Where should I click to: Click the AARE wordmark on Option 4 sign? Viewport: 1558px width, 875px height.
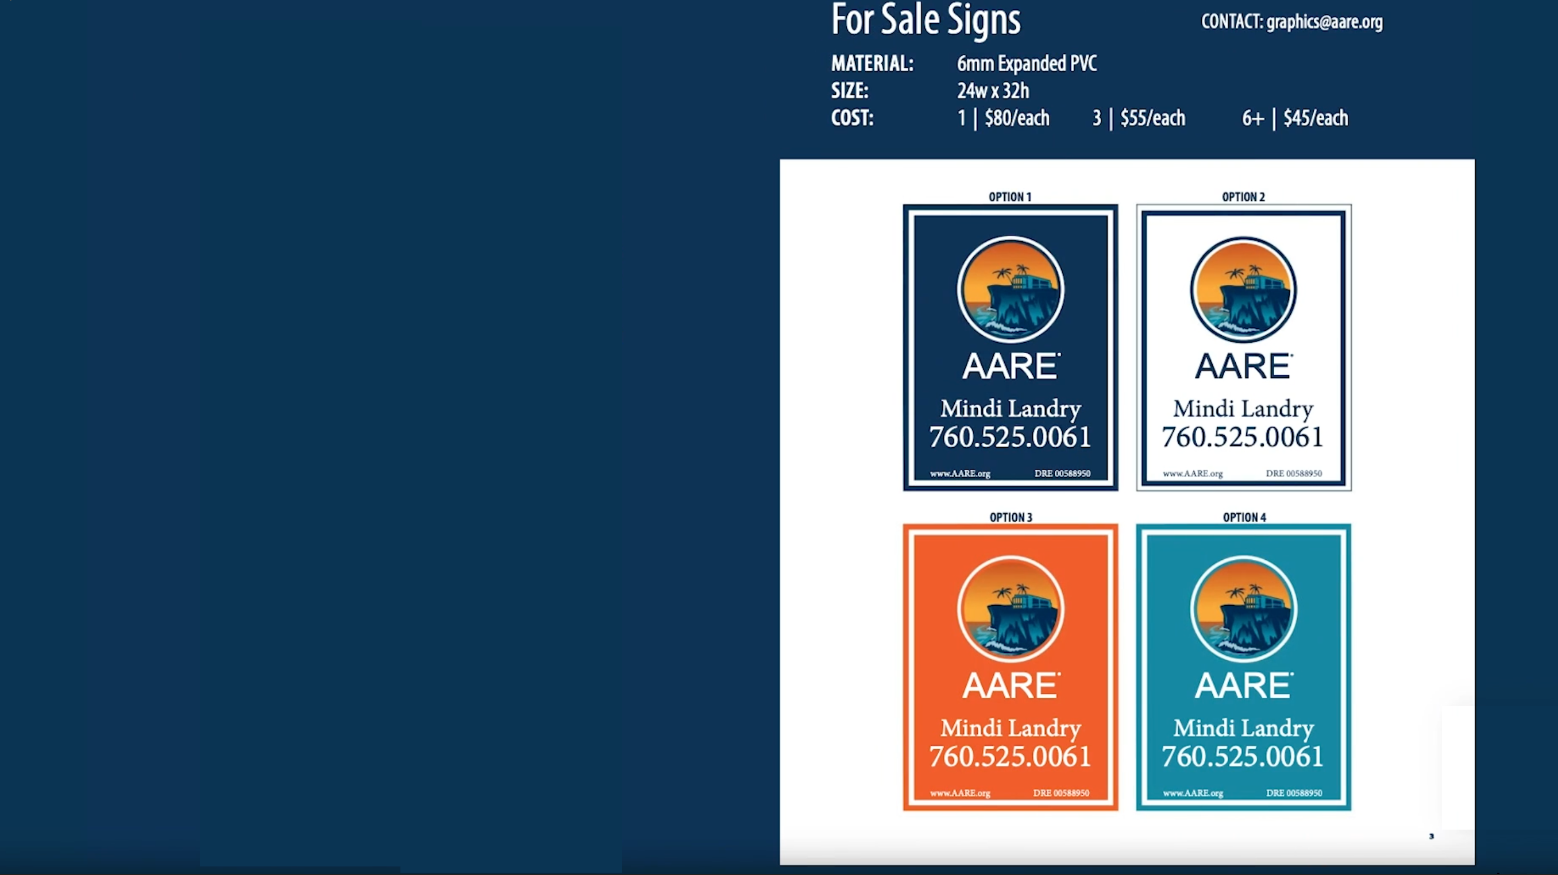[x=1244, y=686]
